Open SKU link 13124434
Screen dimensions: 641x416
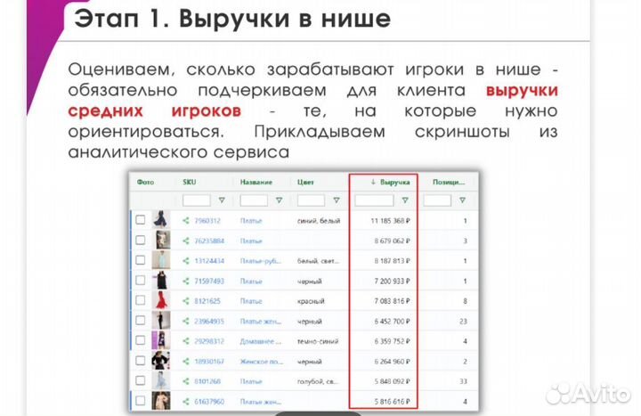coord(209,261)
